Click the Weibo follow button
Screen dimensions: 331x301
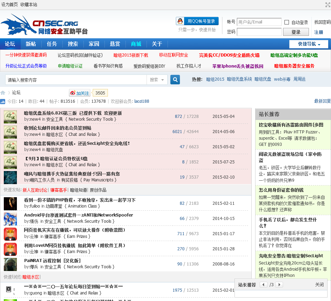coord(80,93)
